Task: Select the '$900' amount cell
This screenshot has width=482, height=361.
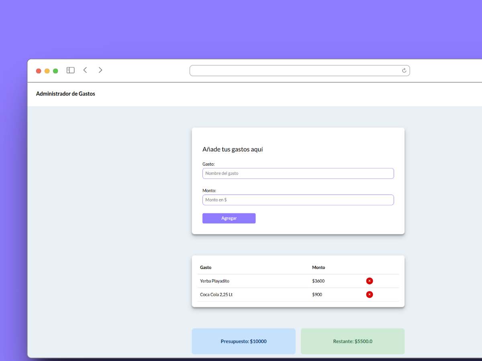Action: click(317, 294)
